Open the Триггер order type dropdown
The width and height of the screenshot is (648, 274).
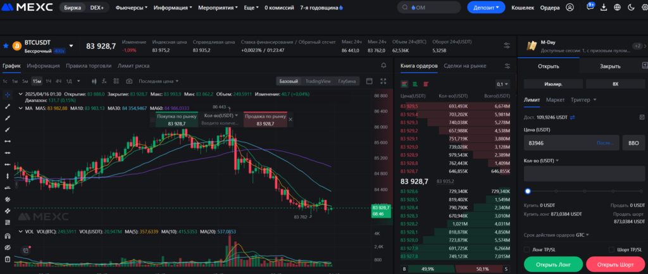[583, 100]
